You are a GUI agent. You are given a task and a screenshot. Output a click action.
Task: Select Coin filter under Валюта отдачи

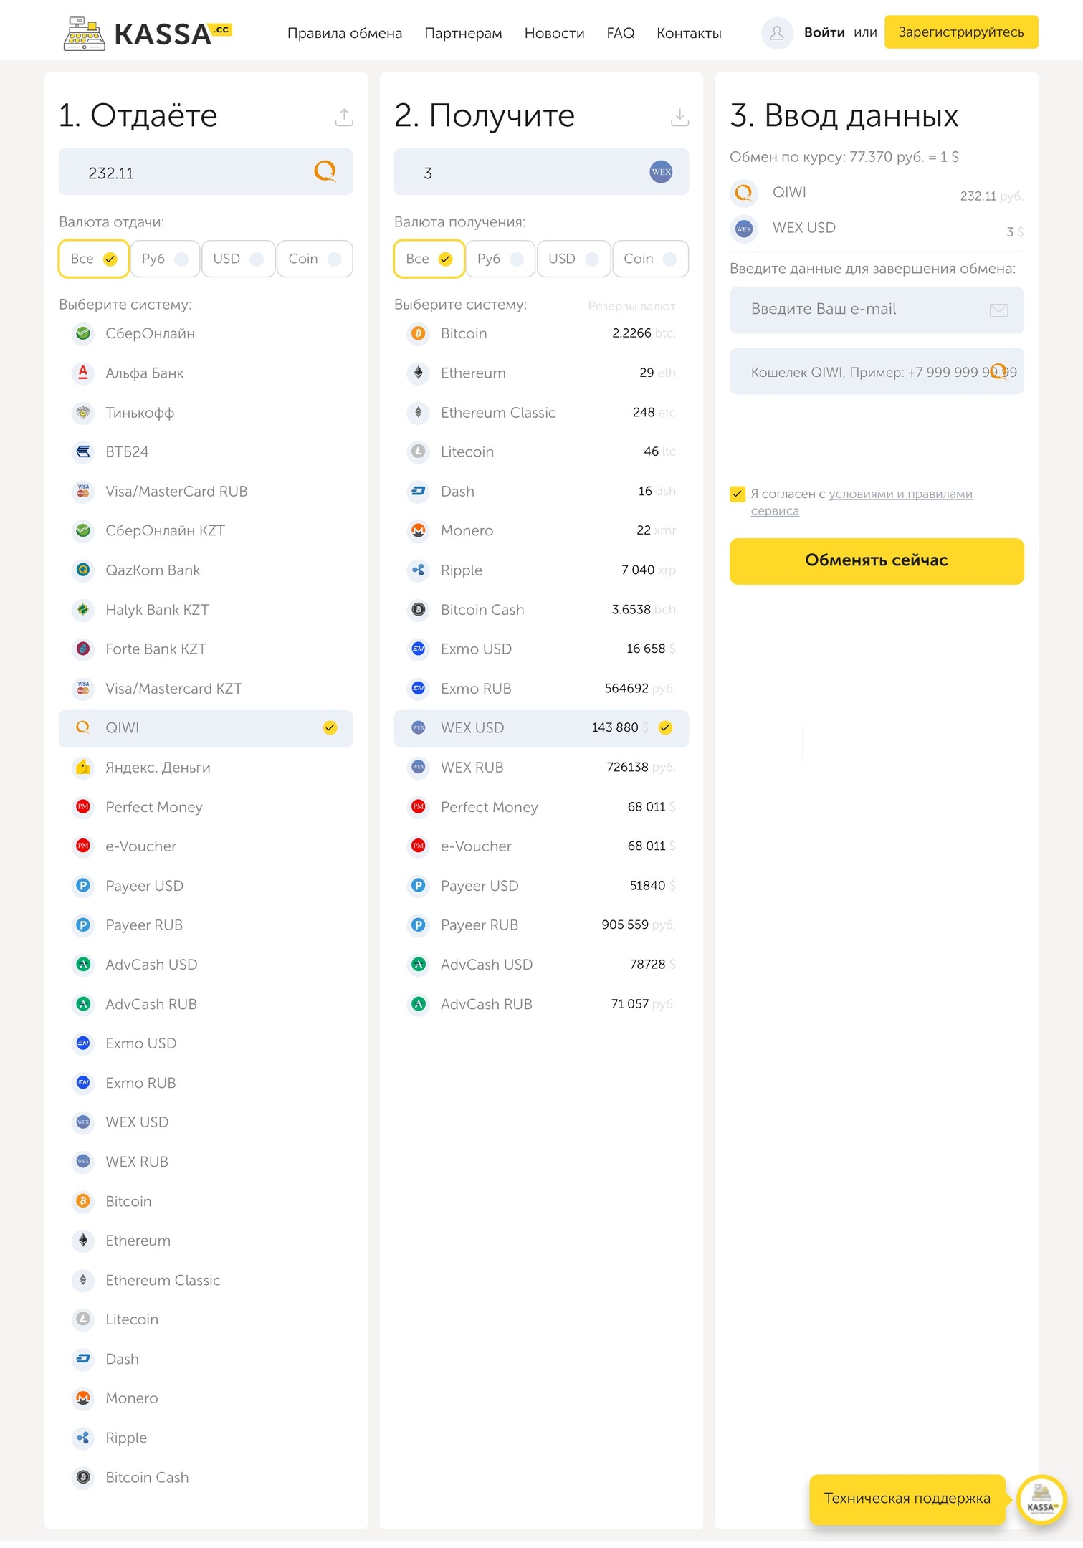tap(315, 259)
